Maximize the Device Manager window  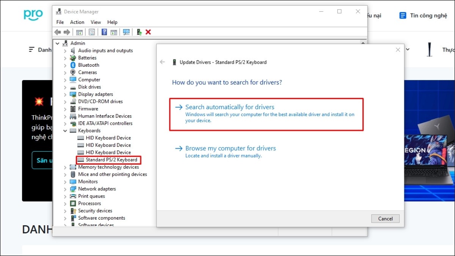(339, 12)
